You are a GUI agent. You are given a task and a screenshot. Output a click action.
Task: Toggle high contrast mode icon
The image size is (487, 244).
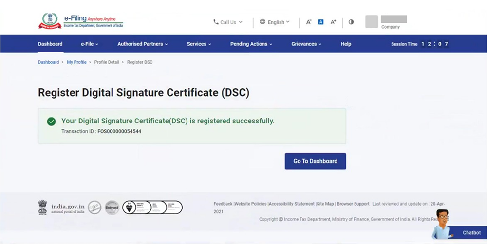click(351, 22)
